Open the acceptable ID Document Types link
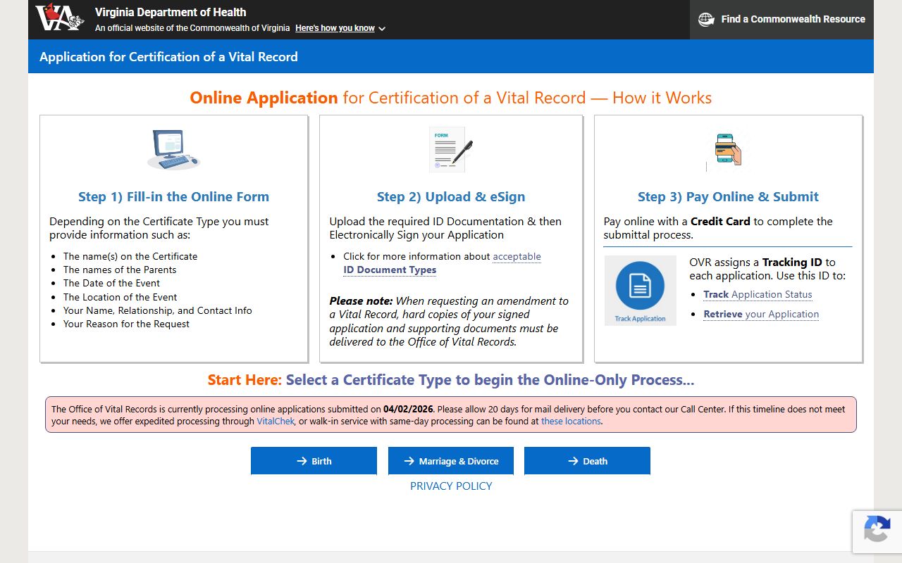Screen dimensions: 902x563 pyautogui.click(x=390, y=270)
